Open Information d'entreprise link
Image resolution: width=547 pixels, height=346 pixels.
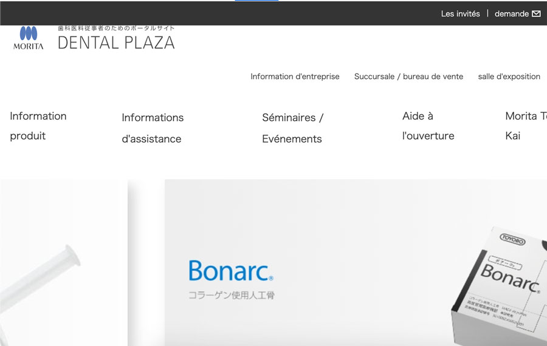click(x=295, y=76)
